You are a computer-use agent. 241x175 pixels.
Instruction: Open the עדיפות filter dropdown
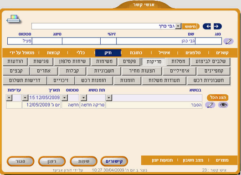tap(9, 97)
